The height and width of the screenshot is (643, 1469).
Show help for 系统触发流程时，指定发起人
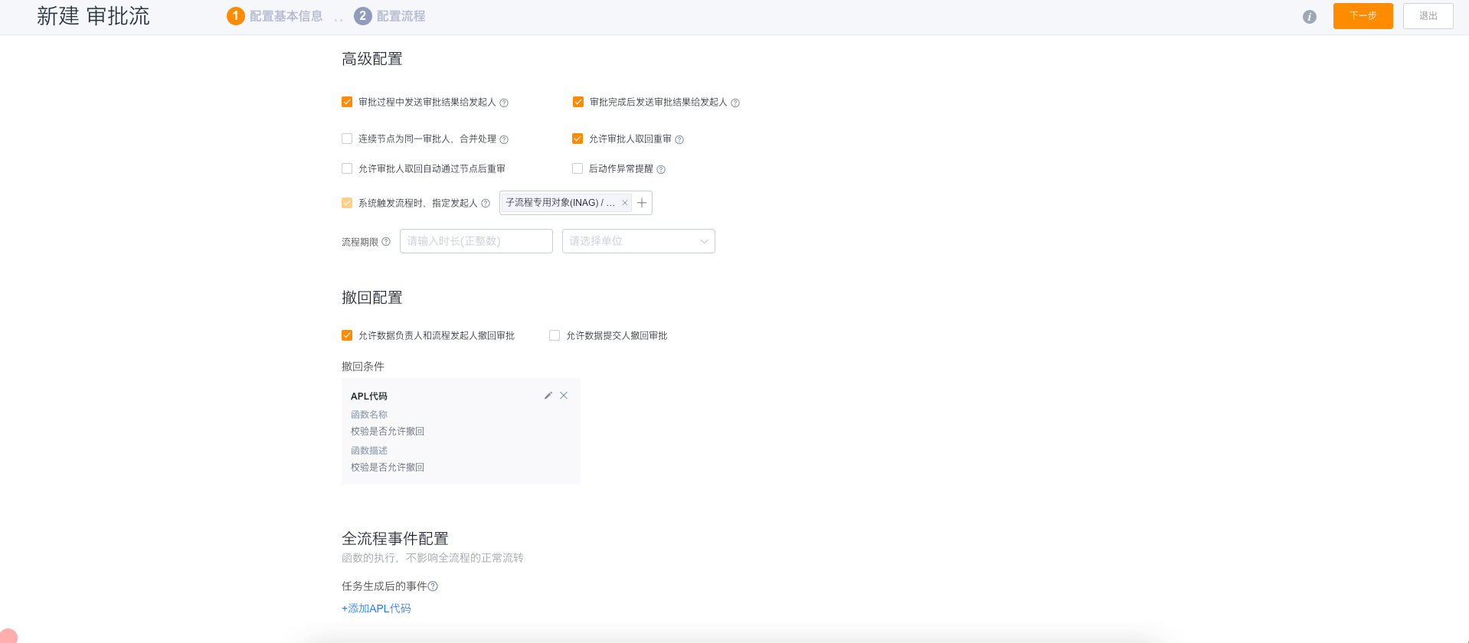[x=486, y=203]
